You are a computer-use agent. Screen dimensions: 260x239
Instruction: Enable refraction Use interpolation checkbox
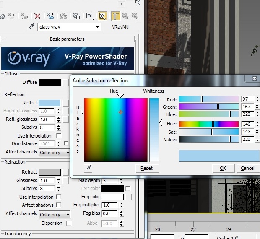pyautogui.click(x=58, y=197)
